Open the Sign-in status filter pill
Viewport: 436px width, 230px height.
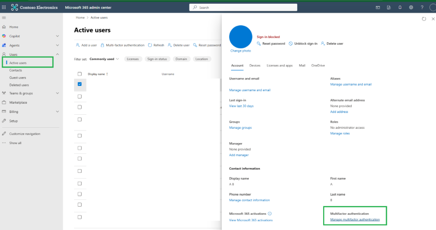coord(157,59)
